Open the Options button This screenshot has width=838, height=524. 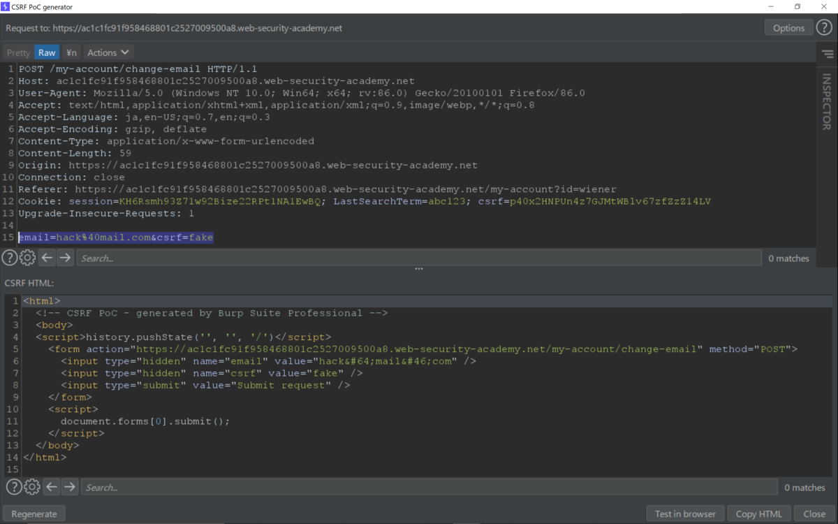[788, 28]
